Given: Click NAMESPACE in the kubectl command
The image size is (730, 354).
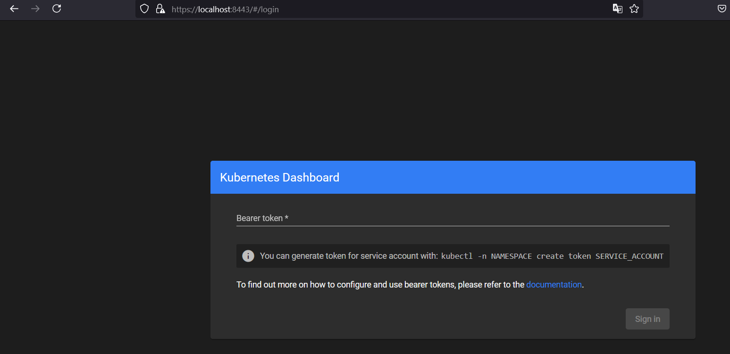Looking at the screenshot, I should coord(511,256).
